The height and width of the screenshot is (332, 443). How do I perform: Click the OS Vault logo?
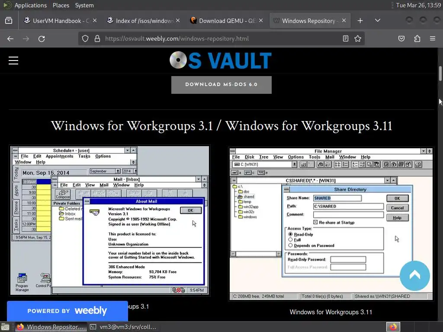[x=221, y=60]
